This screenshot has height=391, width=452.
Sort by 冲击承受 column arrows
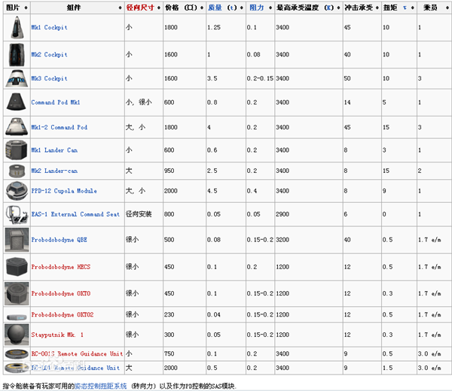[x=377, y=8]
